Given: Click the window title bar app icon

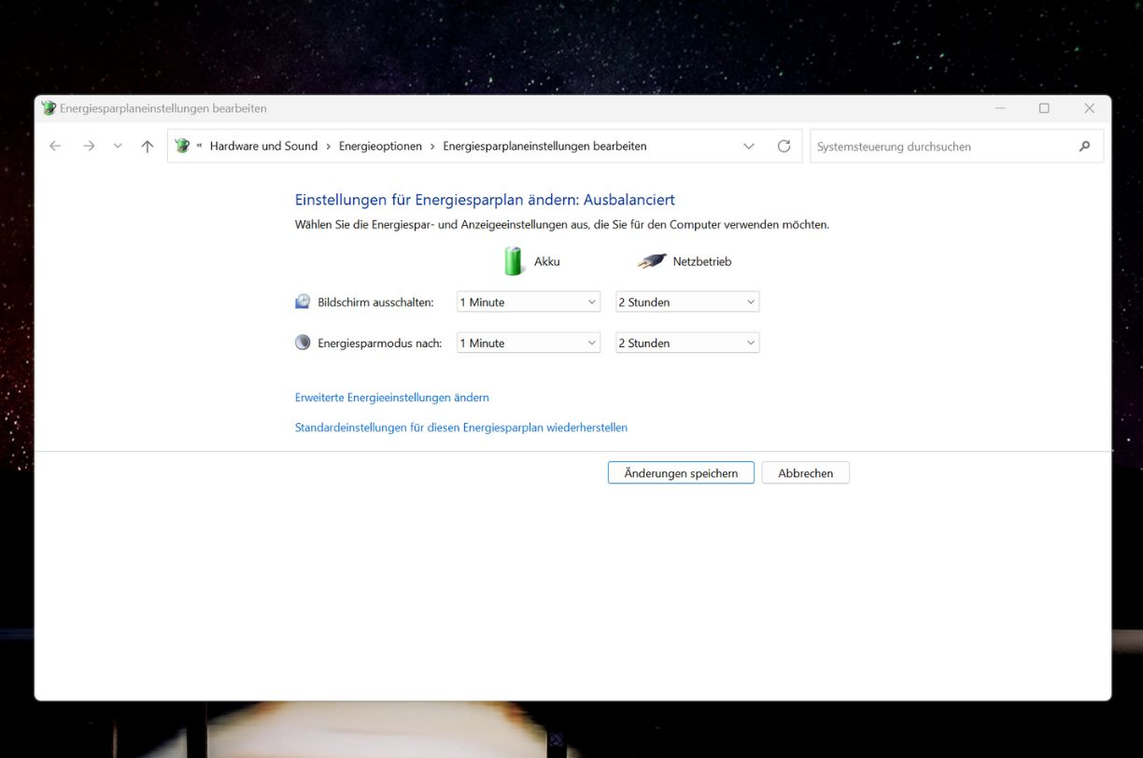Looking at the screenshot, I should tap(49, 108).
